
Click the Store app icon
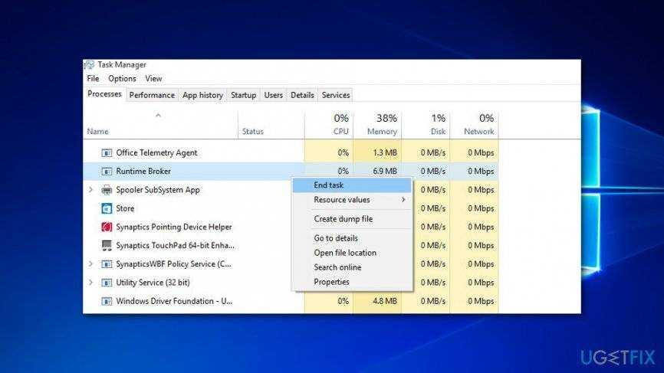click(107, 208)
